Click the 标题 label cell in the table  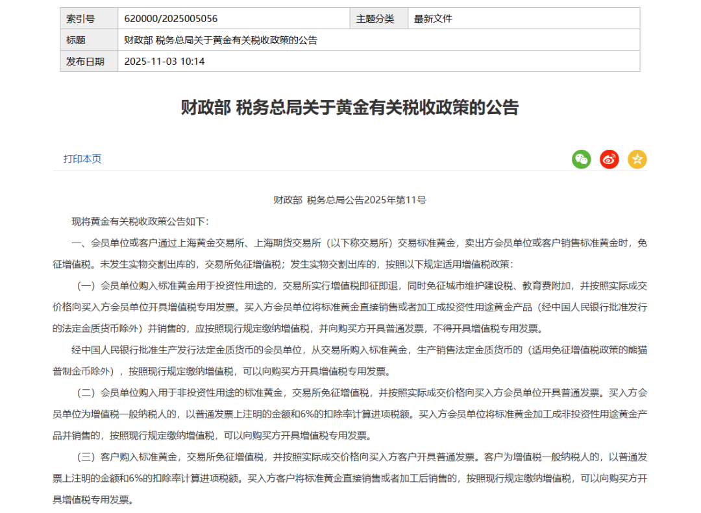coord(76,40)
